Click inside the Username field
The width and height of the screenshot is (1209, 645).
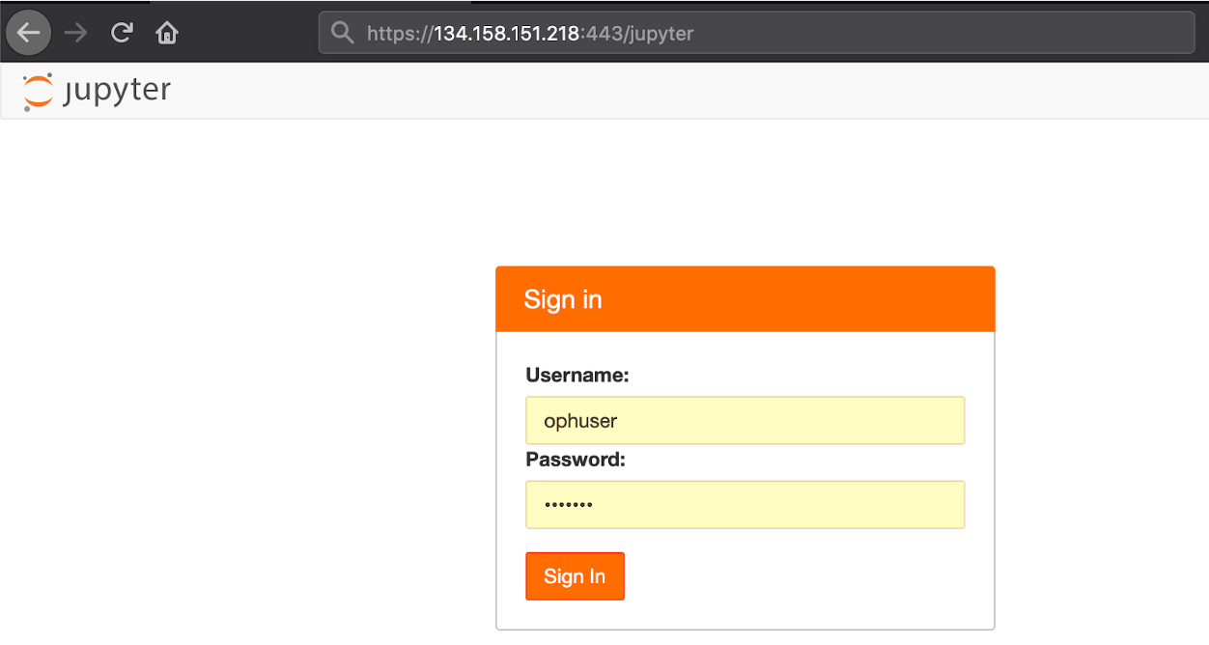[x=745, y=420]
